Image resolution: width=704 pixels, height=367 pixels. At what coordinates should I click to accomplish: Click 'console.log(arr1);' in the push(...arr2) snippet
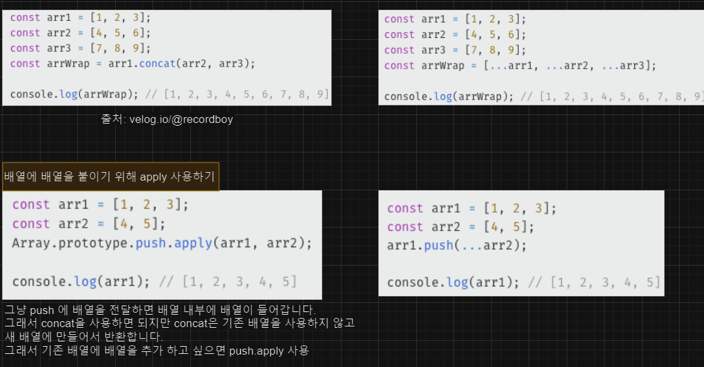click(x=453, y=282)
